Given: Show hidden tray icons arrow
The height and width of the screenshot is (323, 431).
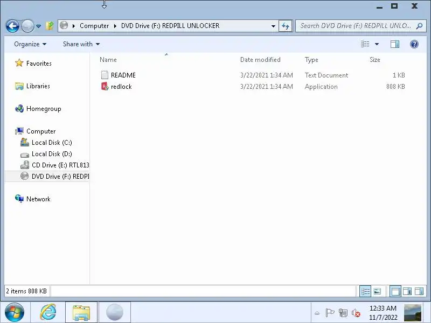Looking at the screenshot, I should (x=317, y=313).
